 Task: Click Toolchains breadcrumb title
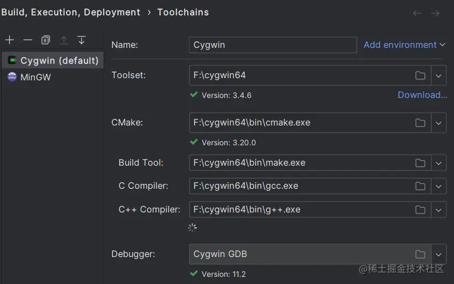click(183, 12)
